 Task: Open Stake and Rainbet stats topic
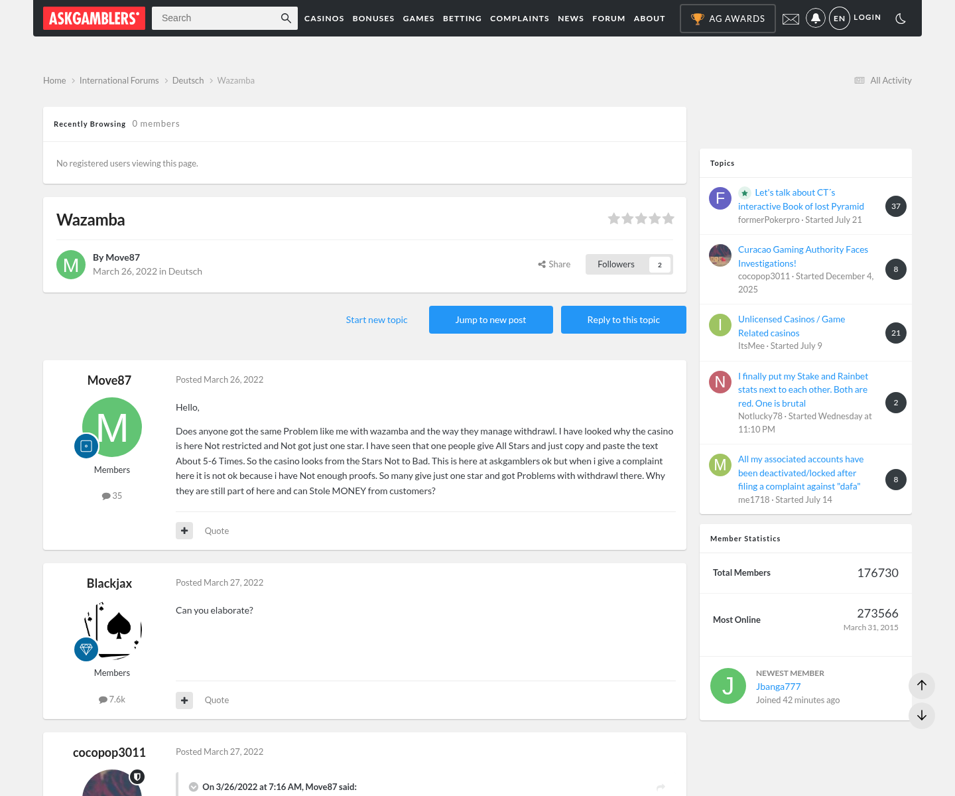pyautogui.click(x=803, y=389)
